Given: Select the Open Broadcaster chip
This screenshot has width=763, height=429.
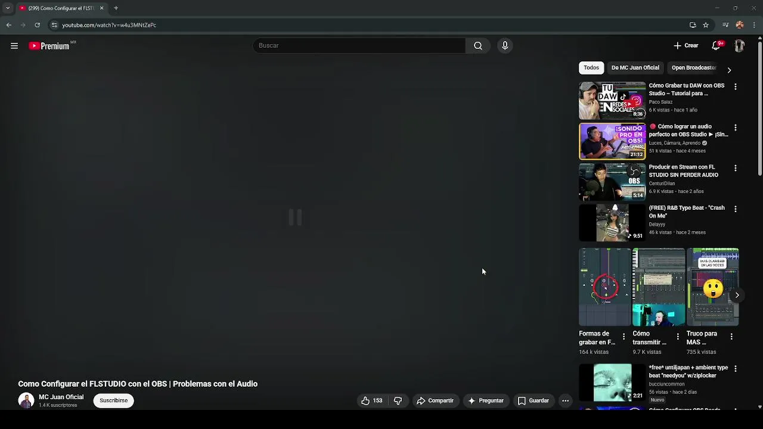Looking at the screenshot, I should click(x=693, y=68).
